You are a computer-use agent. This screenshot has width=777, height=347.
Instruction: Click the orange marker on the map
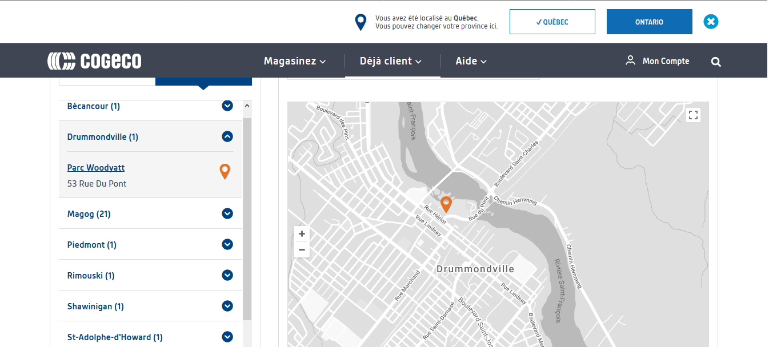[446, 204]
